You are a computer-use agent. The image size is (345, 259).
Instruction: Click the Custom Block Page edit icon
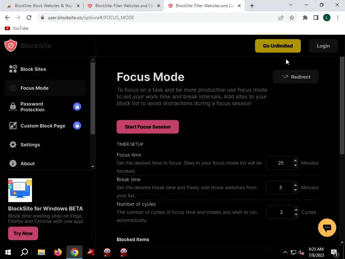tap(13, 125)
